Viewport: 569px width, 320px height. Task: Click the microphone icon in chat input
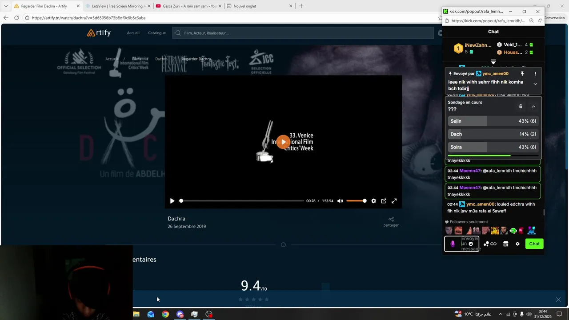pos(453,244)
